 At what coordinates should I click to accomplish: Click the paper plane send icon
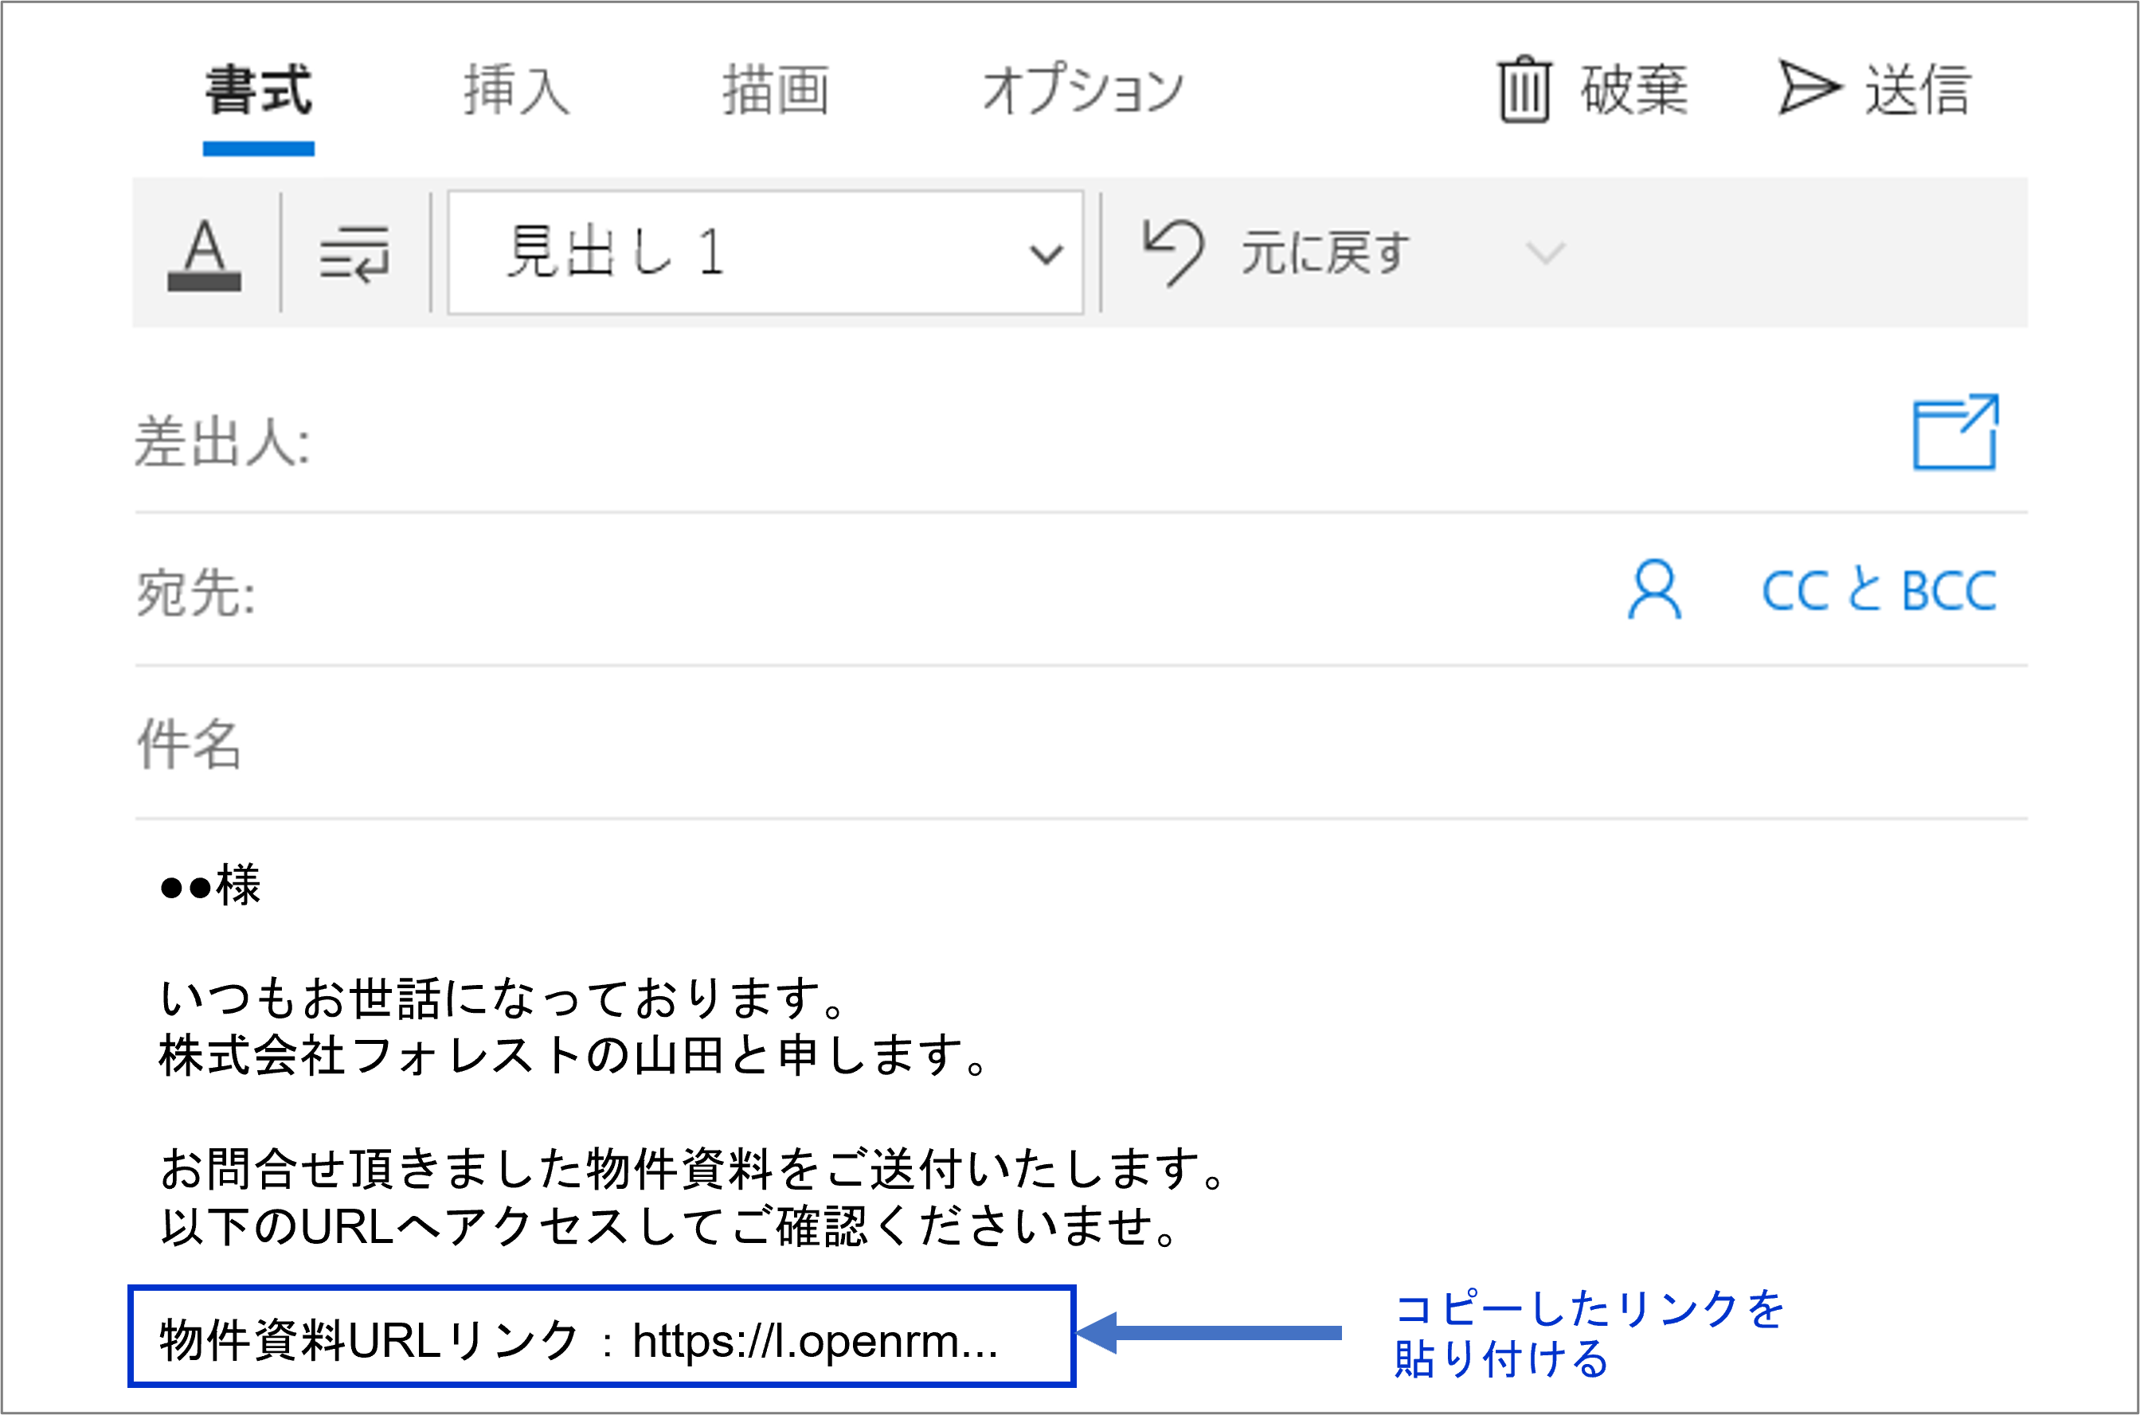click(x=1809, y=88)
